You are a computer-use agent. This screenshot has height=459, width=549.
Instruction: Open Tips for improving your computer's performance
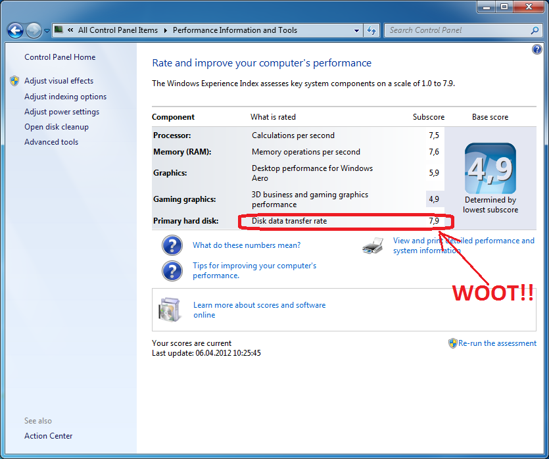tap(254, 271)
